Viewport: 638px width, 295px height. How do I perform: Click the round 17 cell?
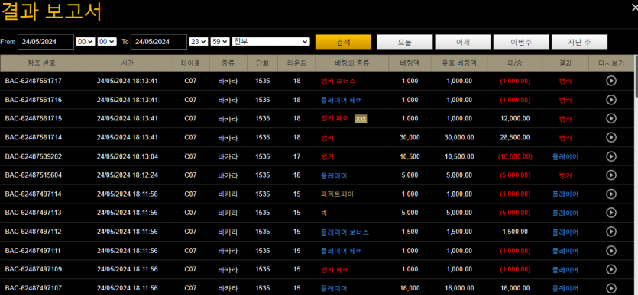pos(296,156)
